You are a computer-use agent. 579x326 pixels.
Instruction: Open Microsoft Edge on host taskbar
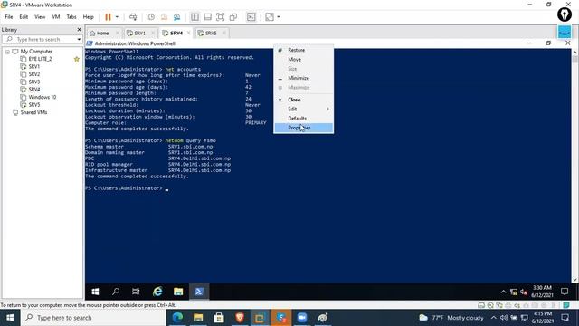click(x=177, y=318)
